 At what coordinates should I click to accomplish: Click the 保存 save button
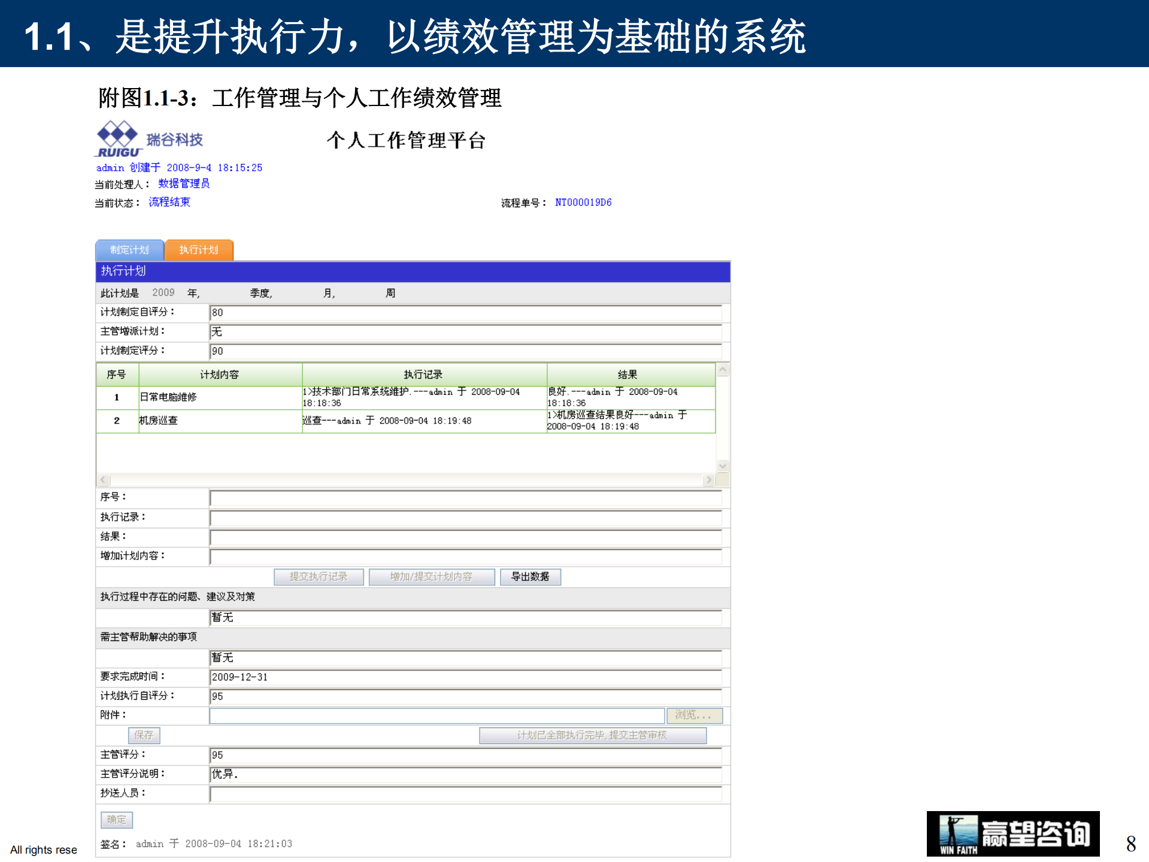(143, 735)
